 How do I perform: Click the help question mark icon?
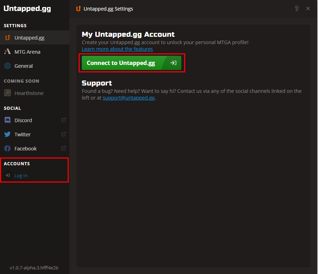(297, 8)
